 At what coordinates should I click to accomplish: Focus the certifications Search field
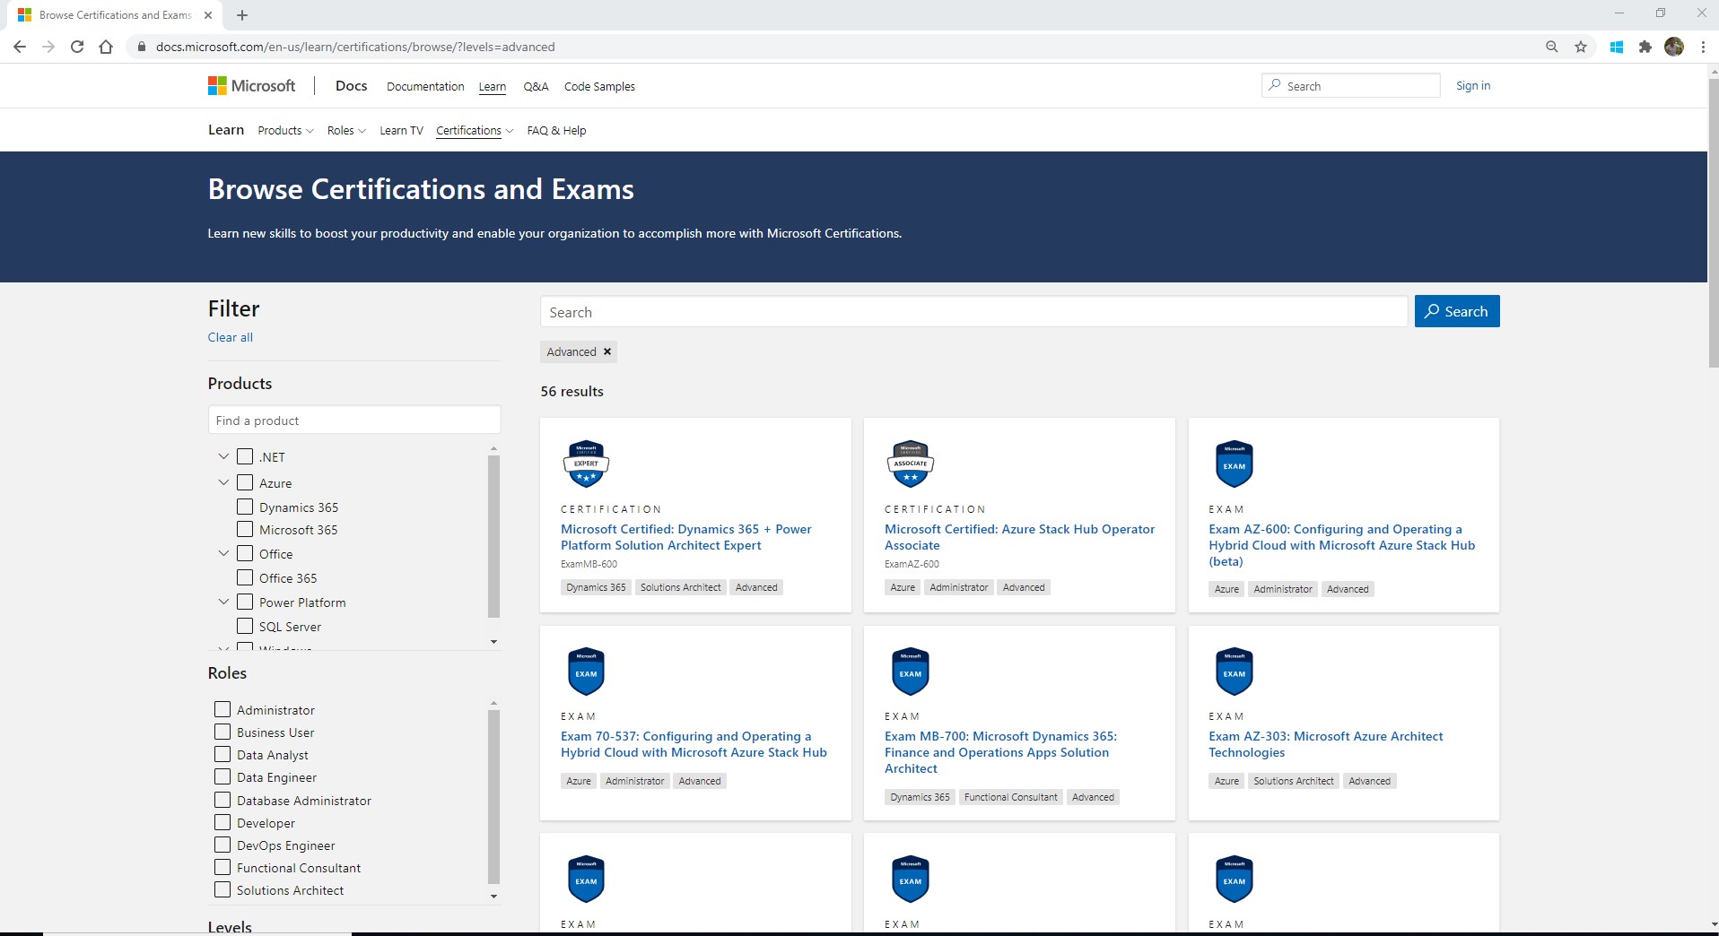(973, 312)
